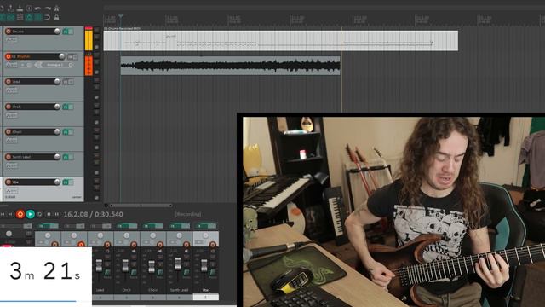Open the Drums track FX button
Screen dimensions: 545x307
tap(66, 32)
